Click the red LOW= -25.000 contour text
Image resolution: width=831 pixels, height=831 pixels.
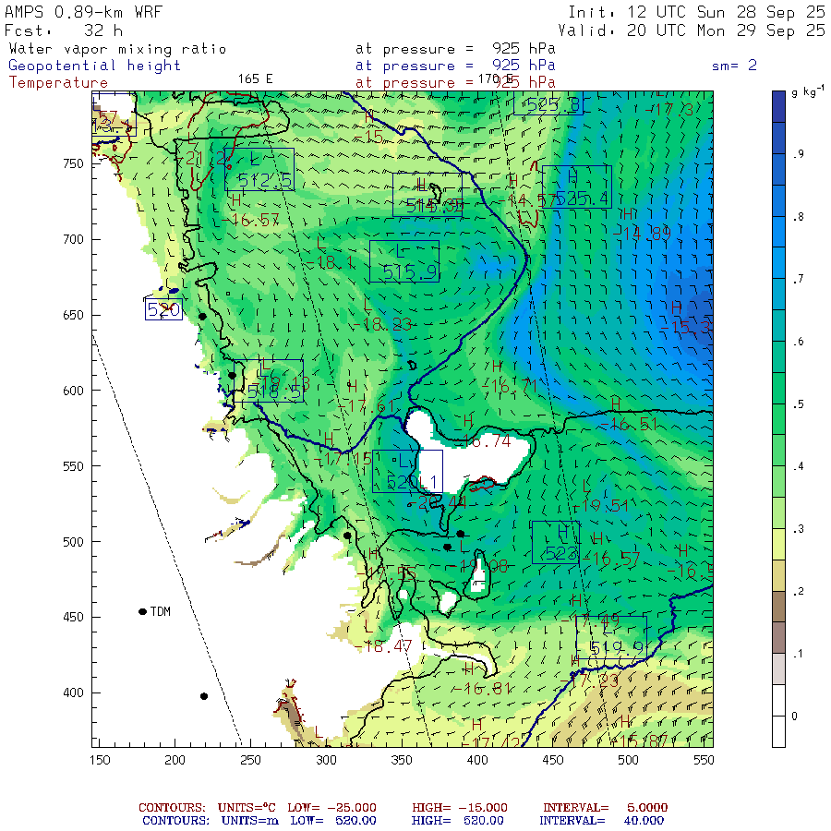tap(331, 808)
